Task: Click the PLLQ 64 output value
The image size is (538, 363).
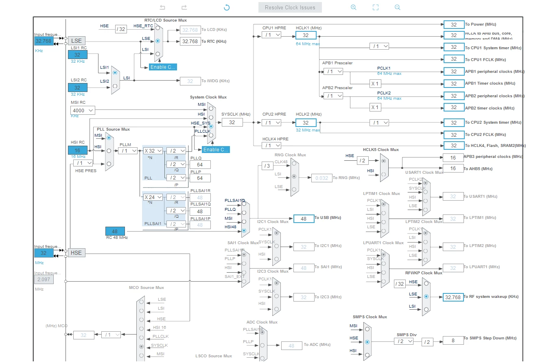Action: [x=200, y=164]
